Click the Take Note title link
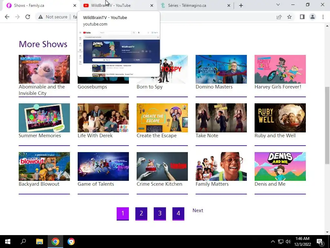This screenshot has height=248, width=330. [x=207, y=135]
